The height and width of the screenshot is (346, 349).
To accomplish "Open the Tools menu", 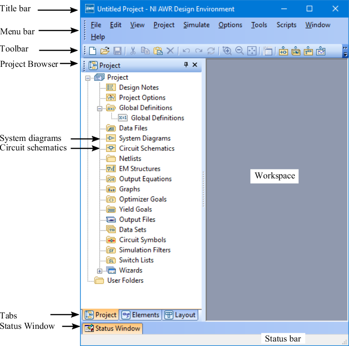I will coord(259,25).
